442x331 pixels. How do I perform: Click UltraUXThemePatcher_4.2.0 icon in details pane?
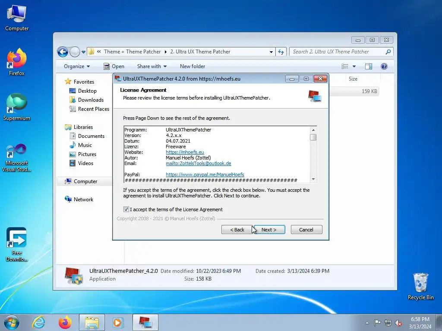73,276
